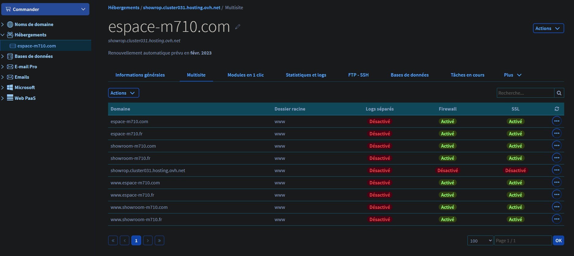The width and height of the screenshot is (574, 256).
Task: Click the hosting icon beside espace-m710.com in sidebar
Action: [x=13, y=46]
